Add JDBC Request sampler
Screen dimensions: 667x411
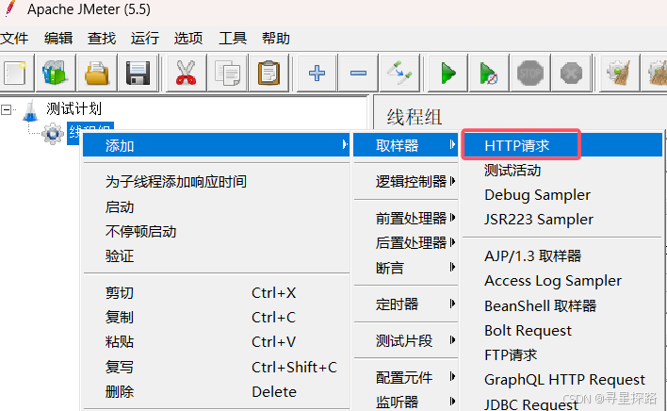[x=562, y=403]
